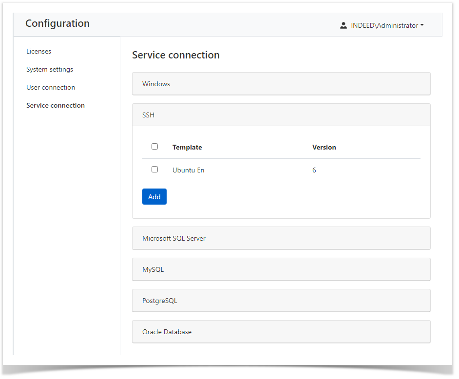Expand the MySQL section
The image size is (459, 379).
(x=281, y=269)
